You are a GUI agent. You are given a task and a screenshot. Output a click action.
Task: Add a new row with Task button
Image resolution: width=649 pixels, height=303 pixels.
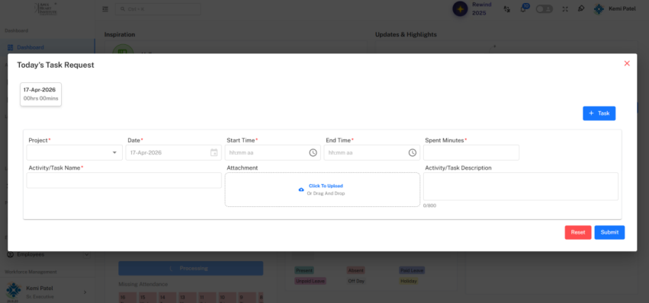click(599, 113)
